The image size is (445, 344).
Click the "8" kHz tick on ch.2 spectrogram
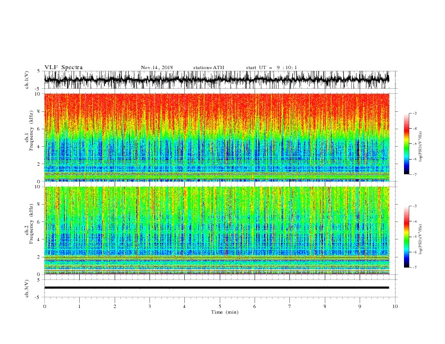click(39, 205)
